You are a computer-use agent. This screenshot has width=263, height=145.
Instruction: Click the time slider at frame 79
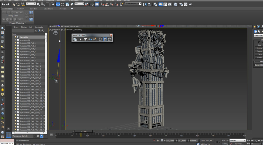(83, 131)
